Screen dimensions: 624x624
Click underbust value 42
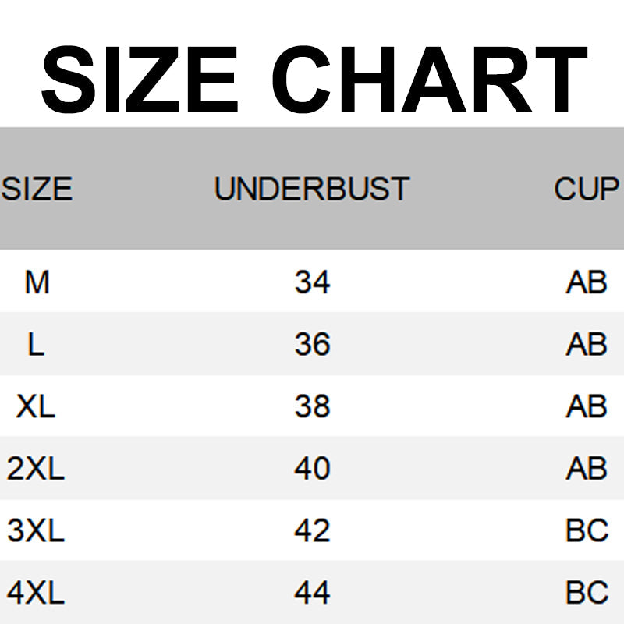point(312,531)
